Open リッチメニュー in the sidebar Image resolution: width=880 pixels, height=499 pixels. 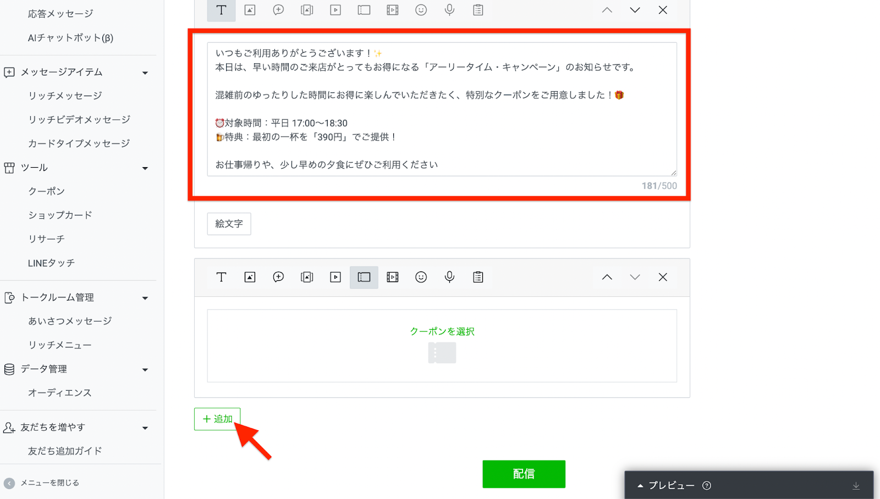pos(60,345)
